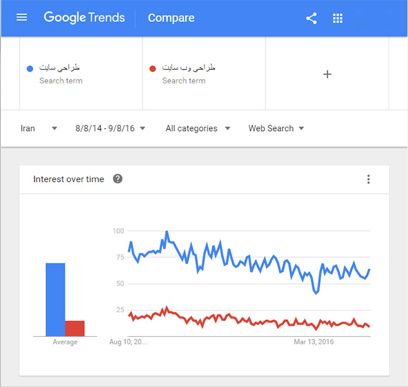
Task: Click the share icon in header
Action: pos(311,18)
